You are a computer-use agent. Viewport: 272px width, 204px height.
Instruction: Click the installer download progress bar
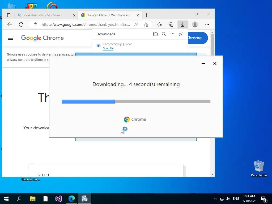click(x=136, y=102)
